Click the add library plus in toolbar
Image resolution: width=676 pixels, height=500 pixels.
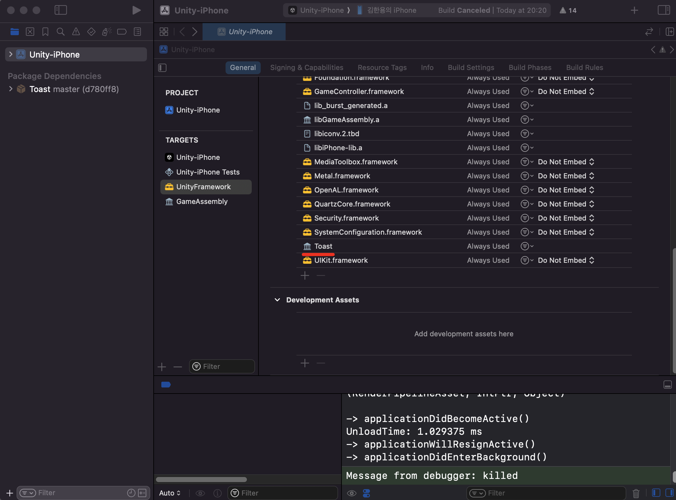coord(634,10)
